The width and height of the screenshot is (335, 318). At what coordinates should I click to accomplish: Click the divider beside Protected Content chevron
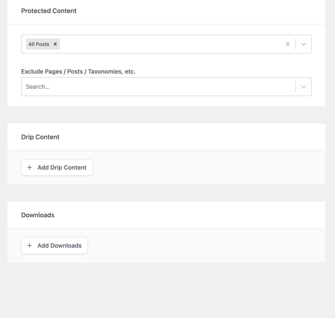(296, 44)
